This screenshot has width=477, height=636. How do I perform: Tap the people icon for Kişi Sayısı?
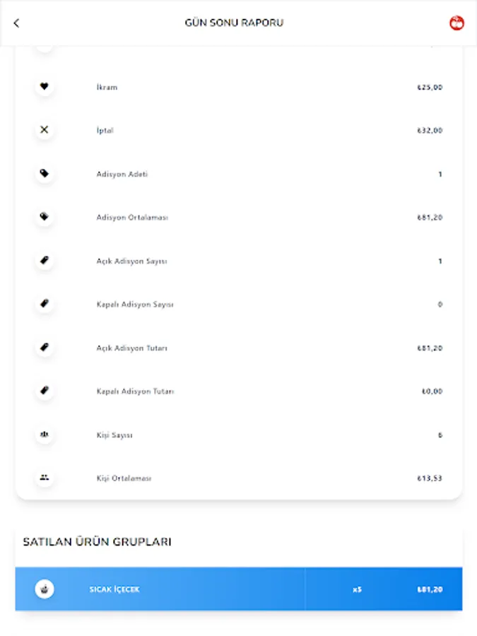click(x=45, y=435)
